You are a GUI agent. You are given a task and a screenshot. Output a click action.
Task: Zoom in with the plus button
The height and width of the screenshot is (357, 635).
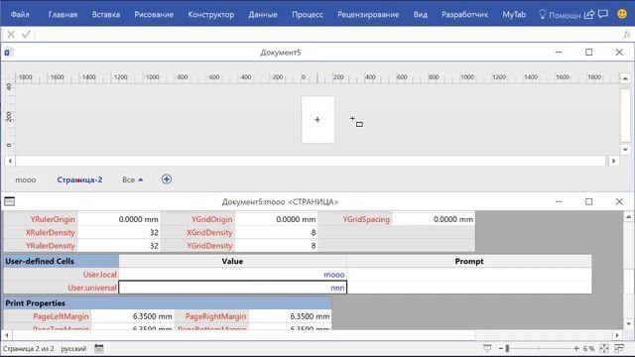tap(575, 348)
